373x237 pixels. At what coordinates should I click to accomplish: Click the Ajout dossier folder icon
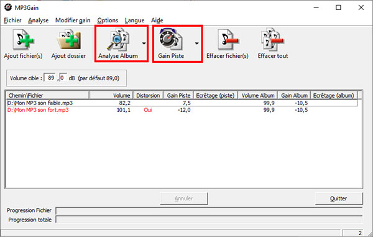point(69,40)
